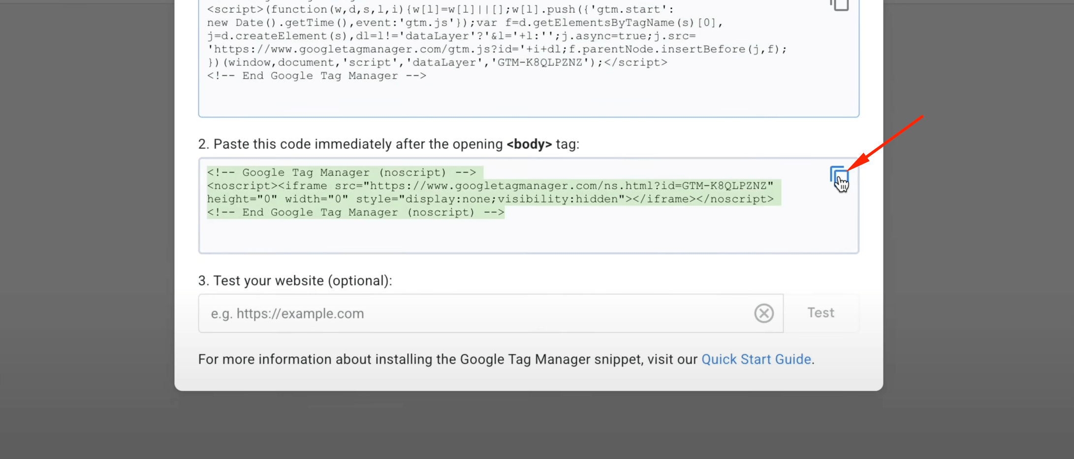Click the Google Tag Manager (noscript) opening comment
The height and width of the screenshot is (459, 1074).
pyautogui.click(x=341, y=172)
